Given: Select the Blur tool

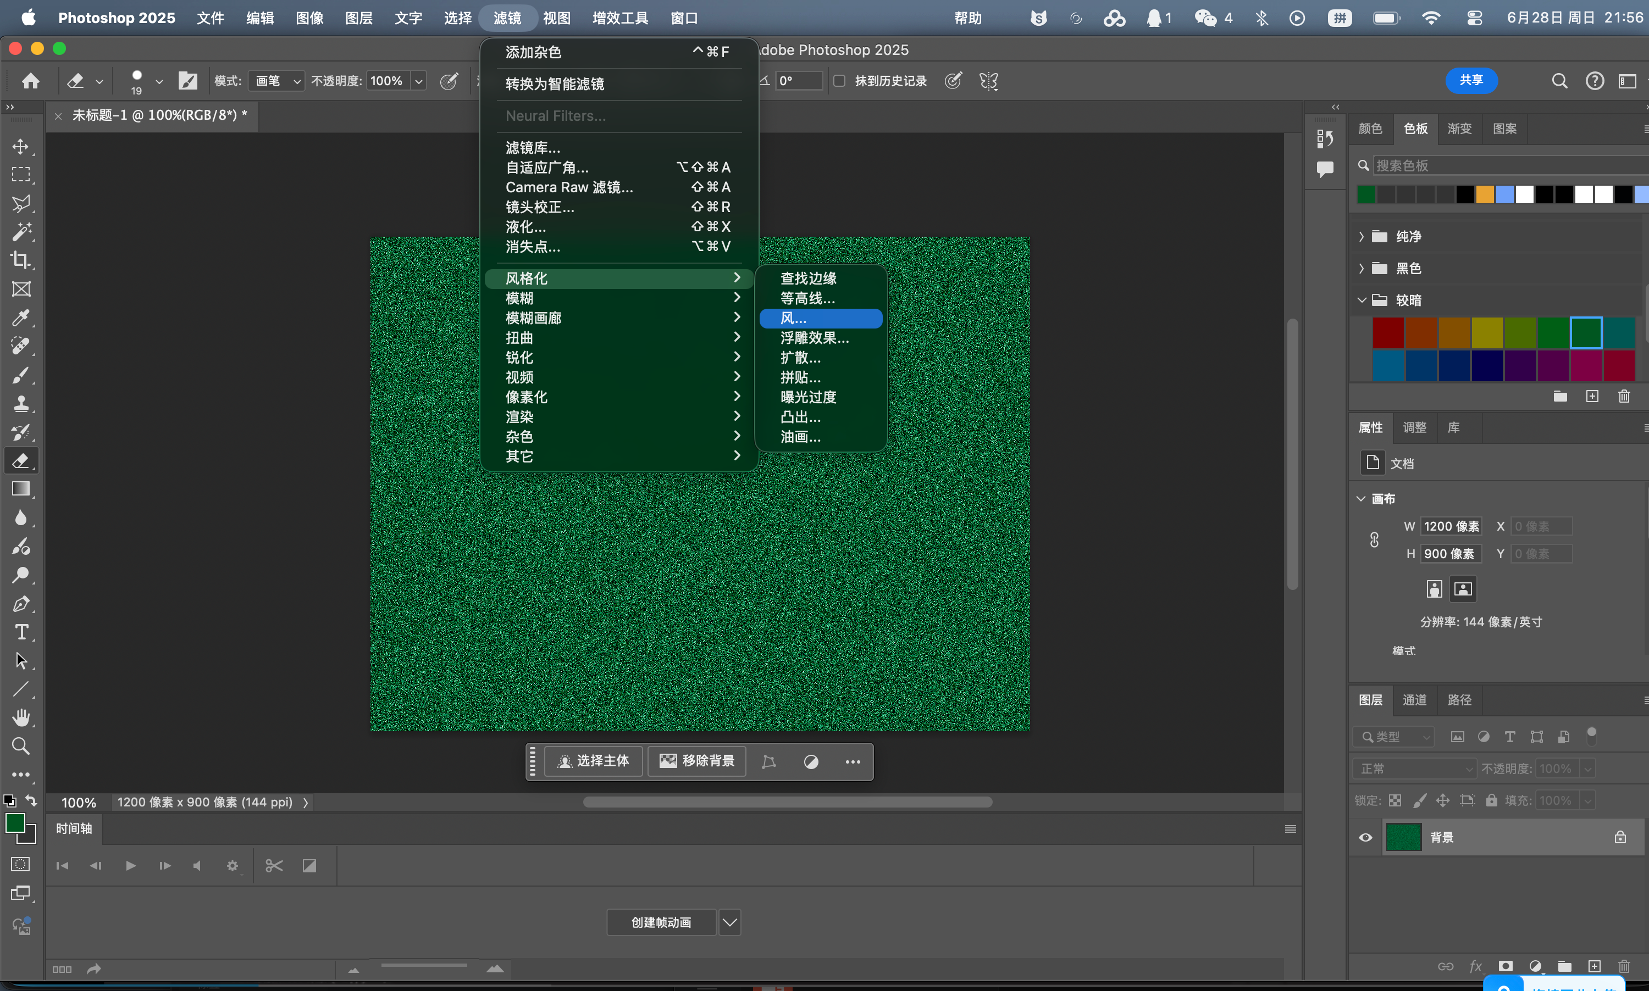Looking at the screenshot, I should (x=21, y=517).
